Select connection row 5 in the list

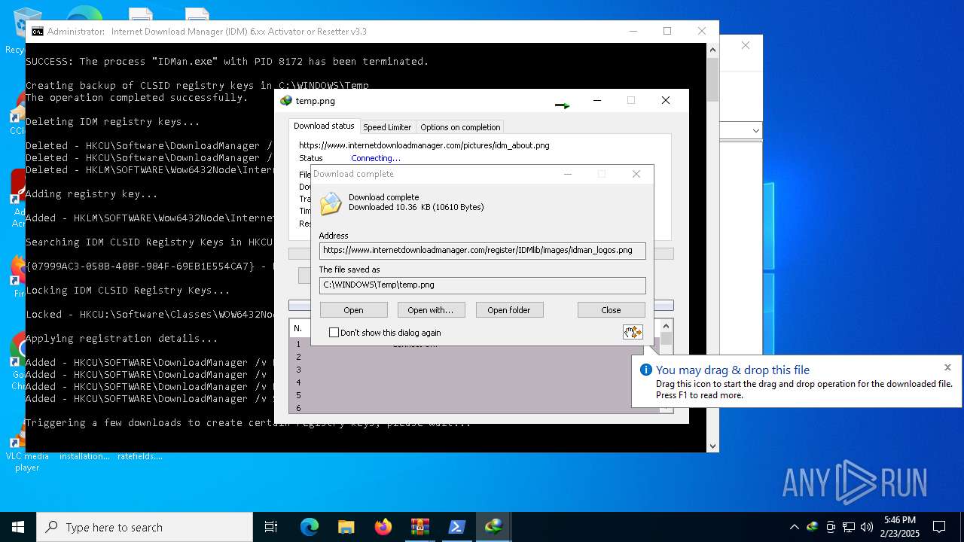tap(298, 395)
